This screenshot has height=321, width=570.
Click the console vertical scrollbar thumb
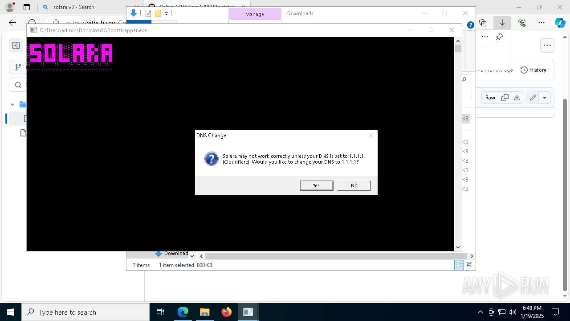[x=458, y=49]
